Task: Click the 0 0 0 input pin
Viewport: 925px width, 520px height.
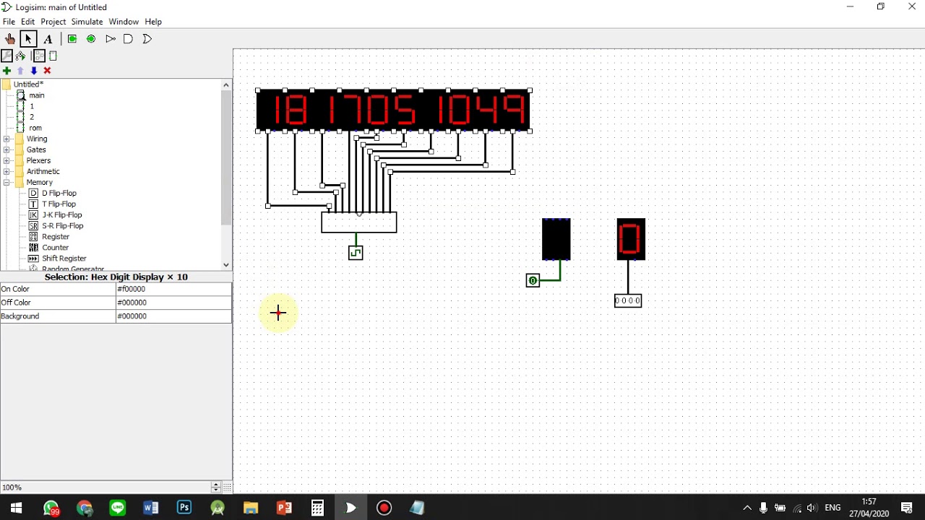Action: coord(628,301)
